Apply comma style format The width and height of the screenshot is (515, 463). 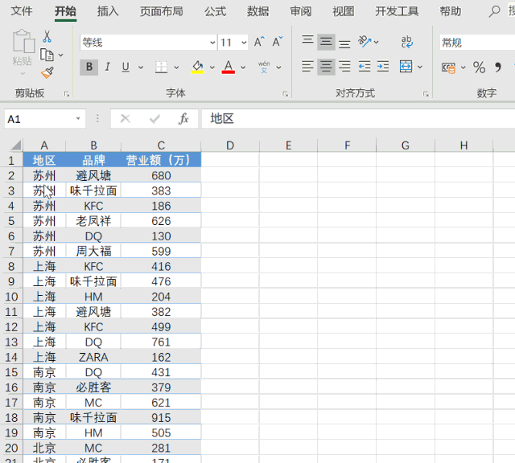498,68
